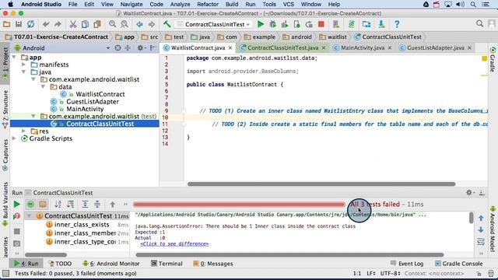The height and width of the screenshot is (280, 498).
Task: Collapse ContractClassUnitTest results node
Action: [x=30, y=216]
